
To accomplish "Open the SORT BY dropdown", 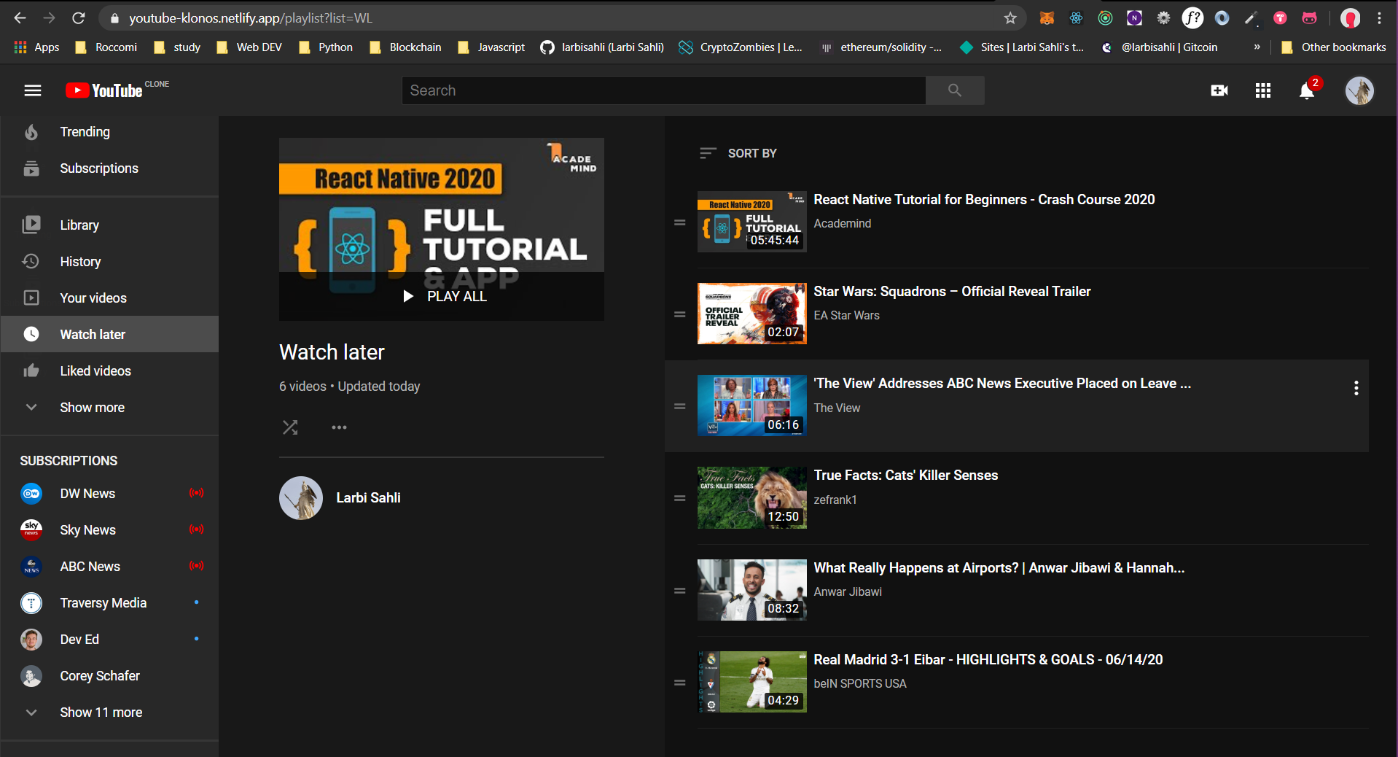I will 738,153.
